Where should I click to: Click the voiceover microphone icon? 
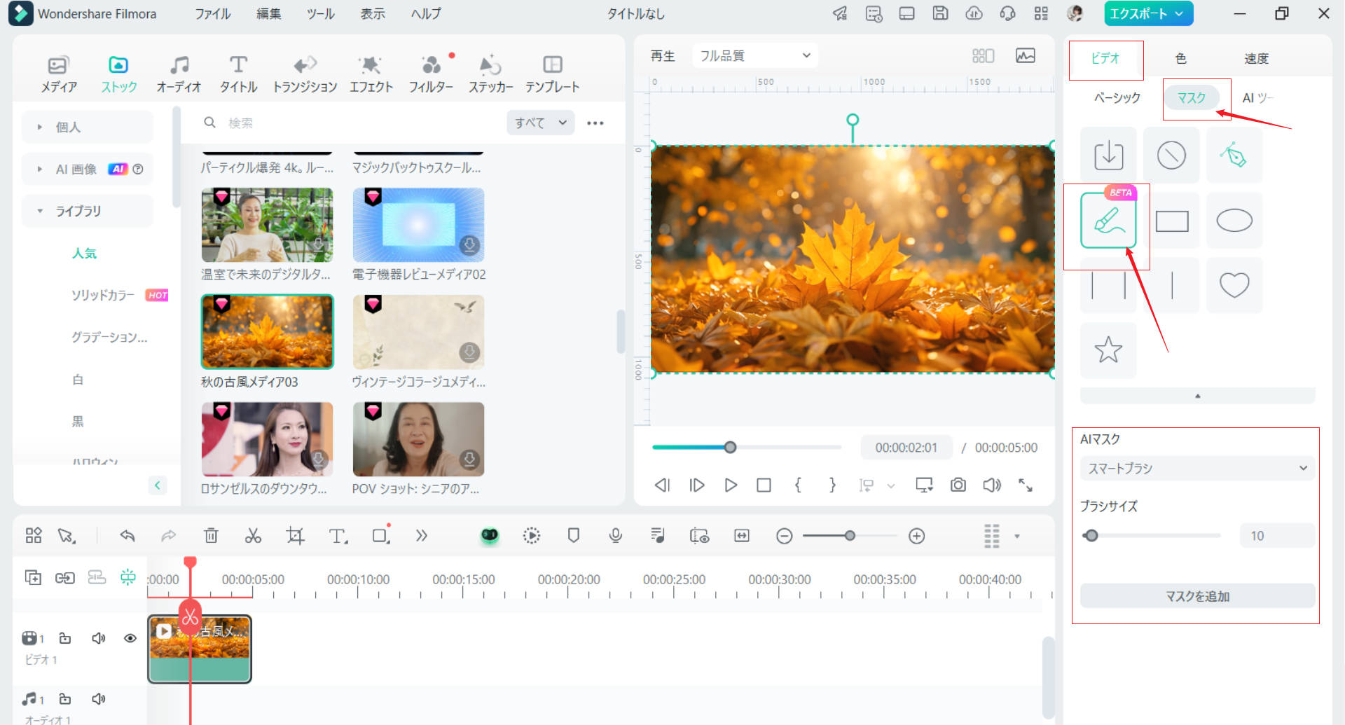(616, 536)
